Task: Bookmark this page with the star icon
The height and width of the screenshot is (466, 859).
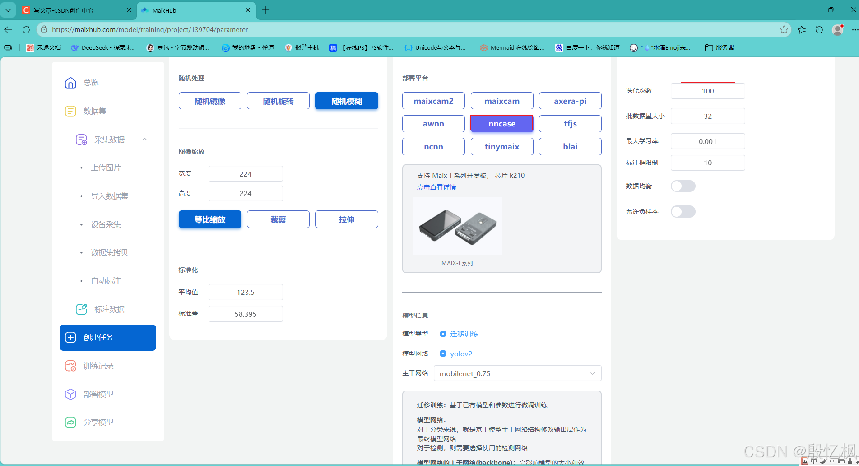Action: (x=784, y=30)
